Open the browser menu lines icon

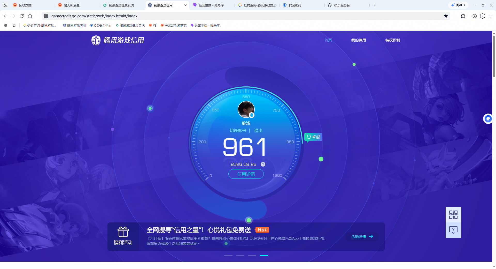coord(490,16)
